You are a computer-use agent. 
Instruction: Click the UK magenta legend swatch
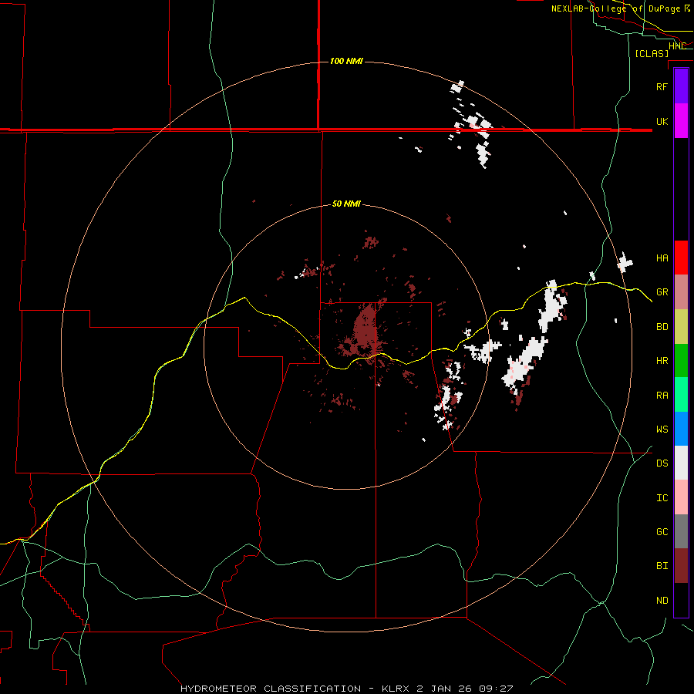[681, 121]
